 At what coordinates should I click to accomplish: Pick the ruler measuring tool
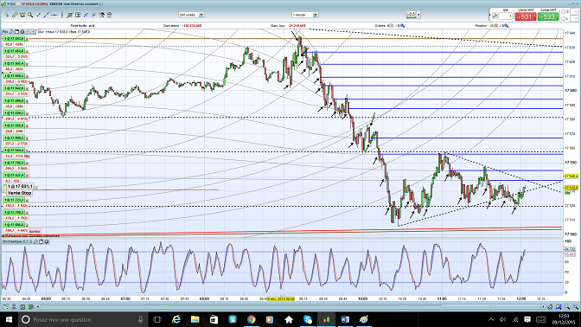click(15, 16)
